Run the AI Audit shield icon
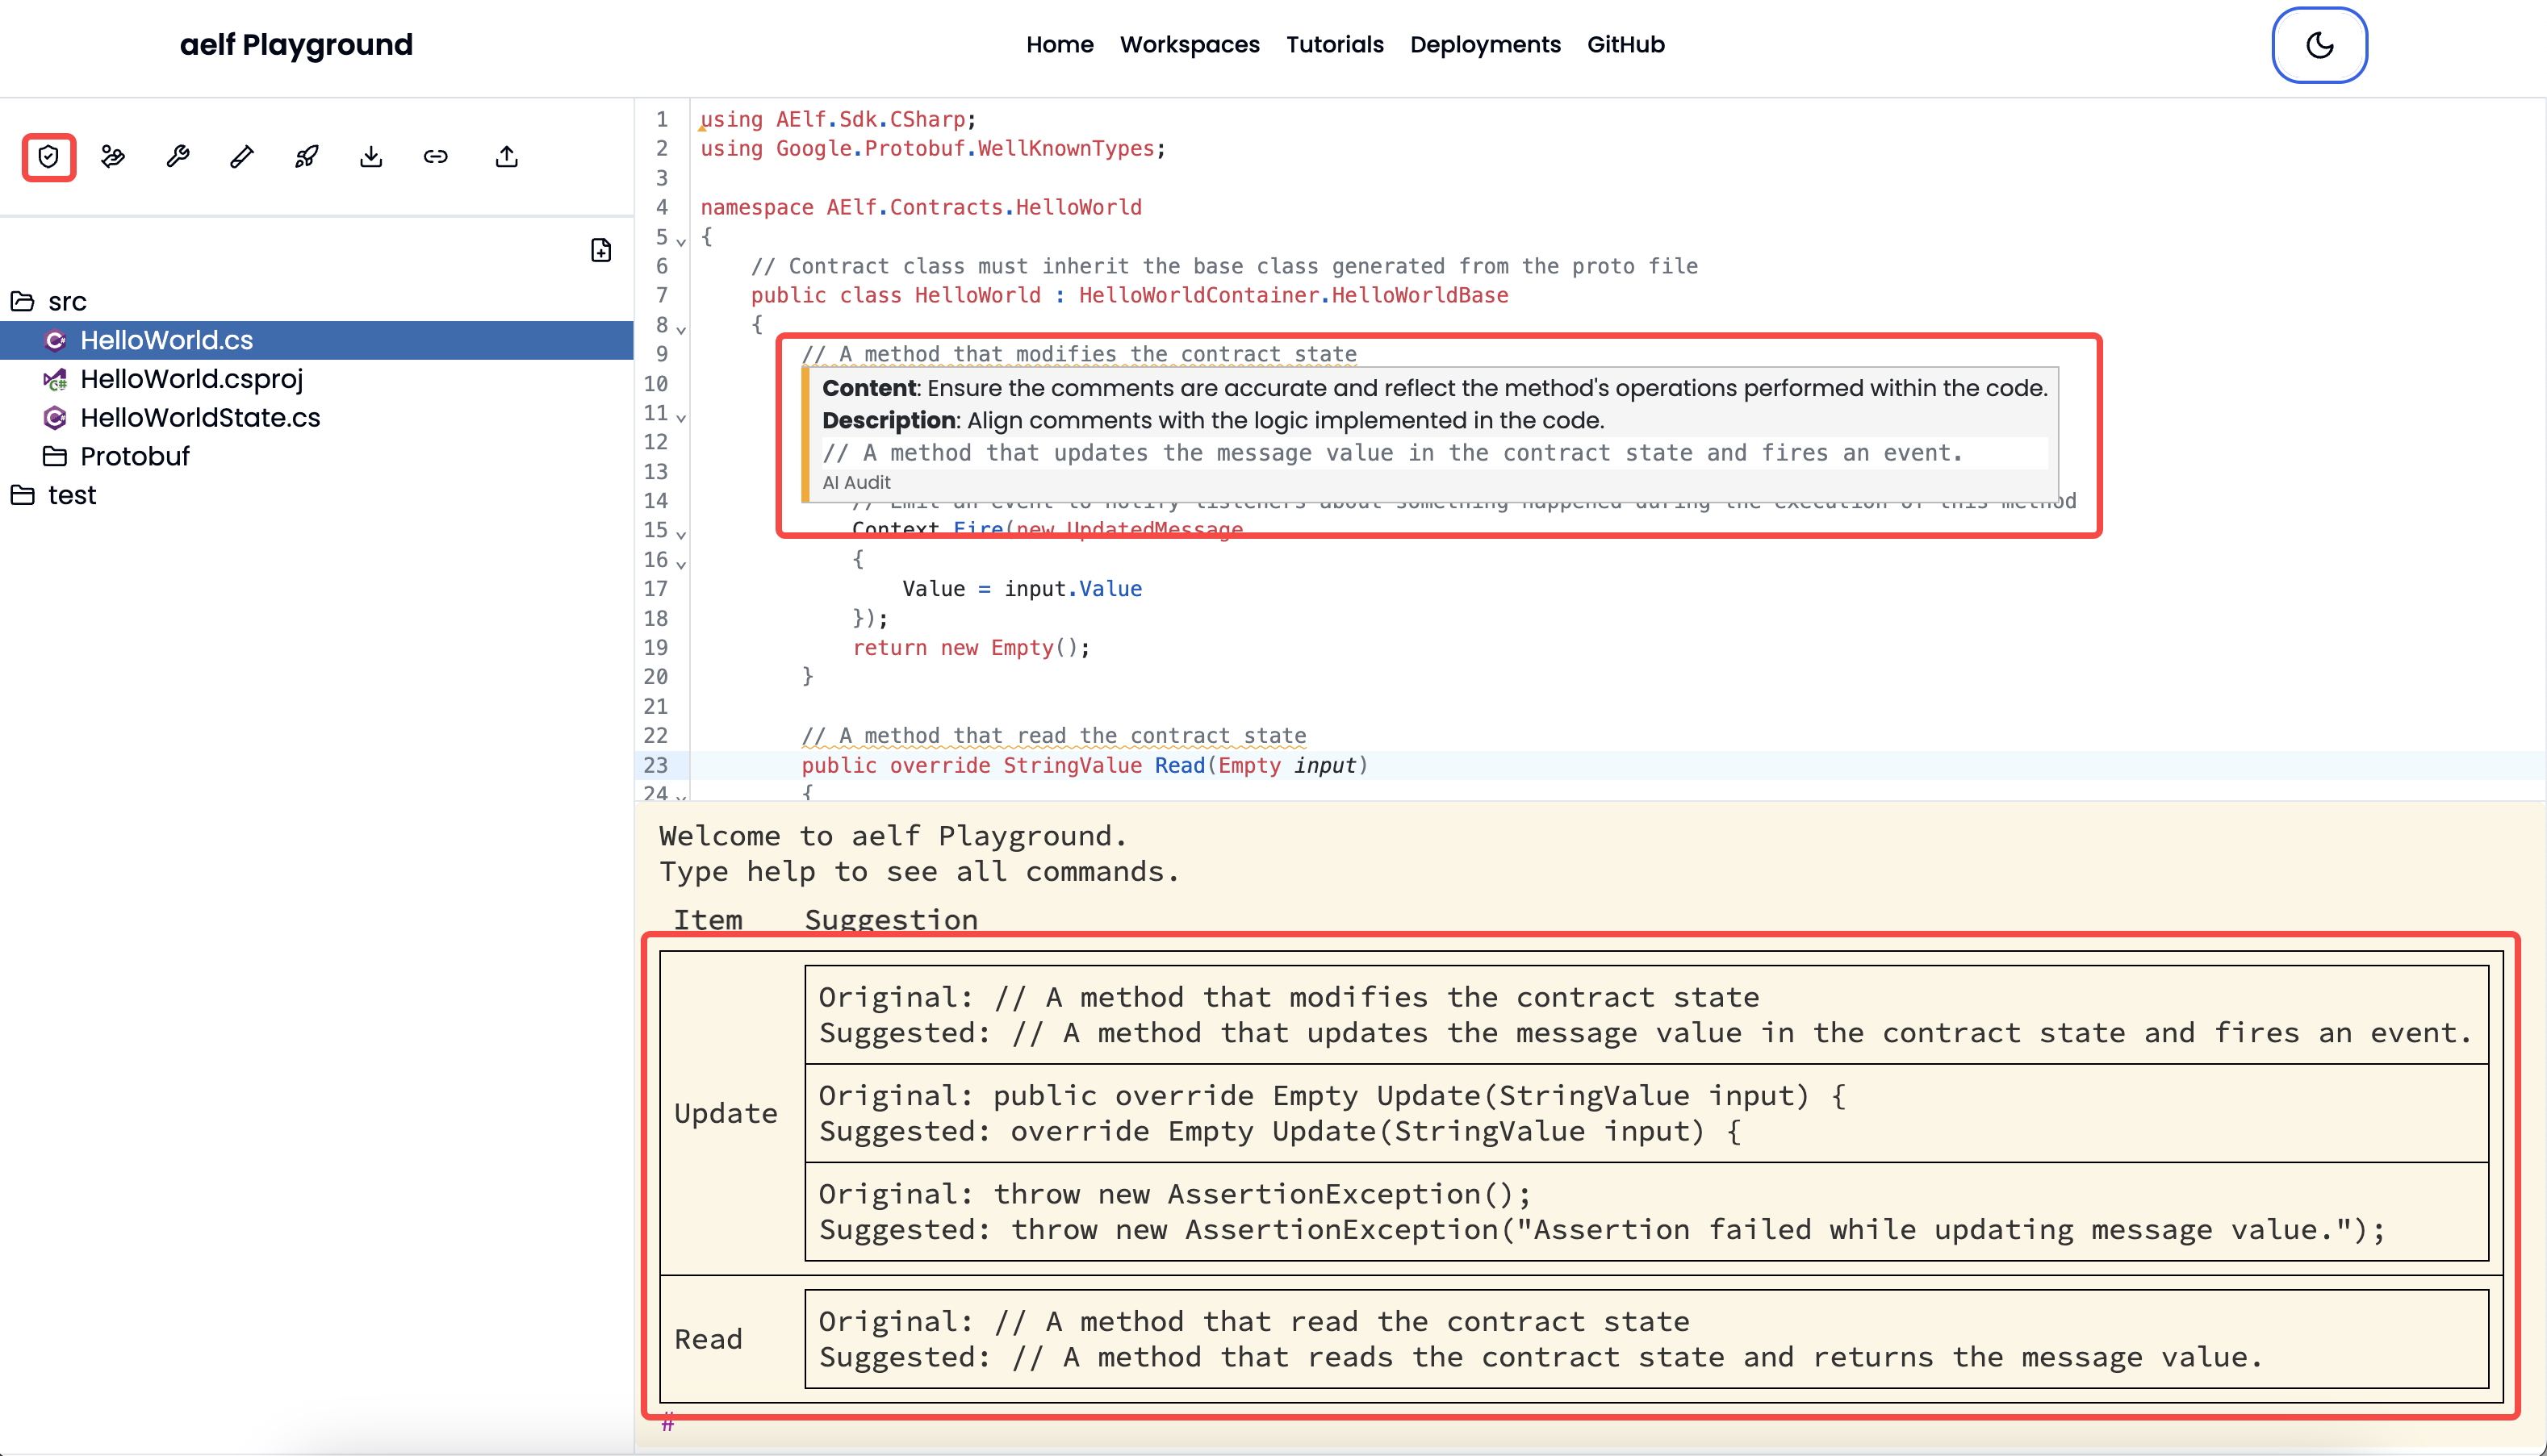The height and width of the screenshot is (1456, 2547). [x=48, y=157]
